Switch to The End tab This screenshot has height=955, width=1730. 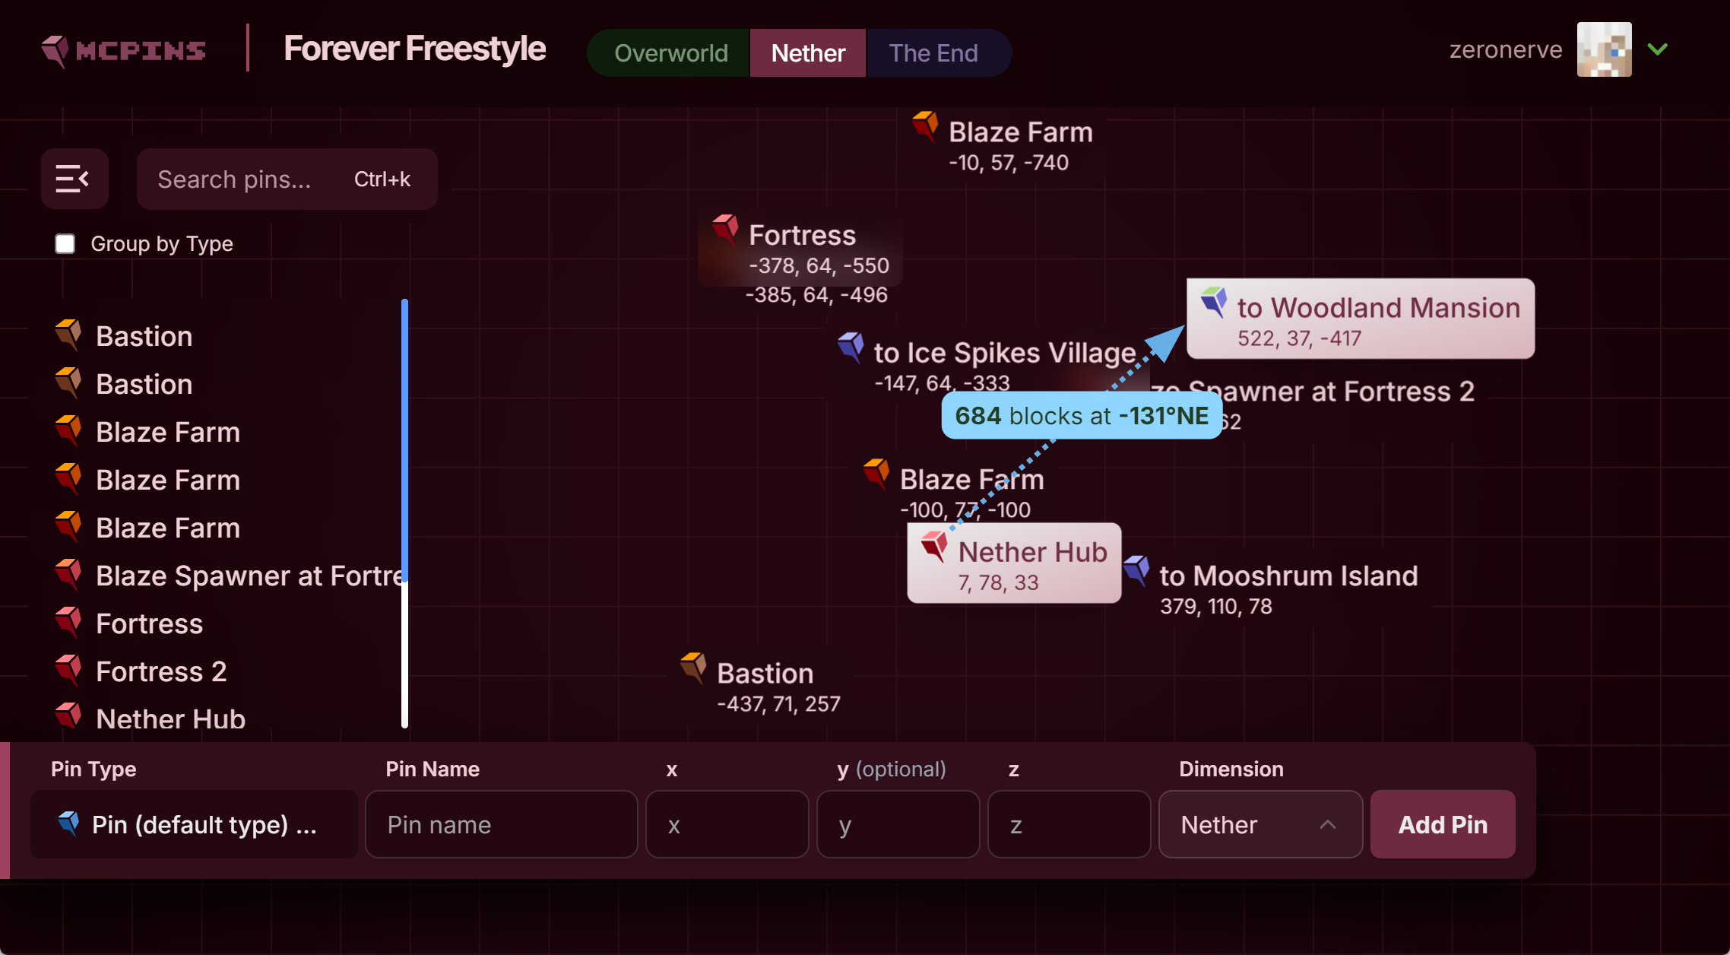[x=933, y=53]
